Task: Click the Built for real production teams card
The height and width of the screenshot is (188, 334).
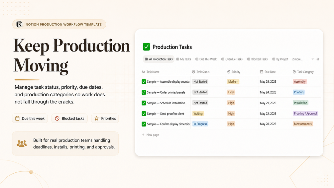Action: click(x=65, y=143)
